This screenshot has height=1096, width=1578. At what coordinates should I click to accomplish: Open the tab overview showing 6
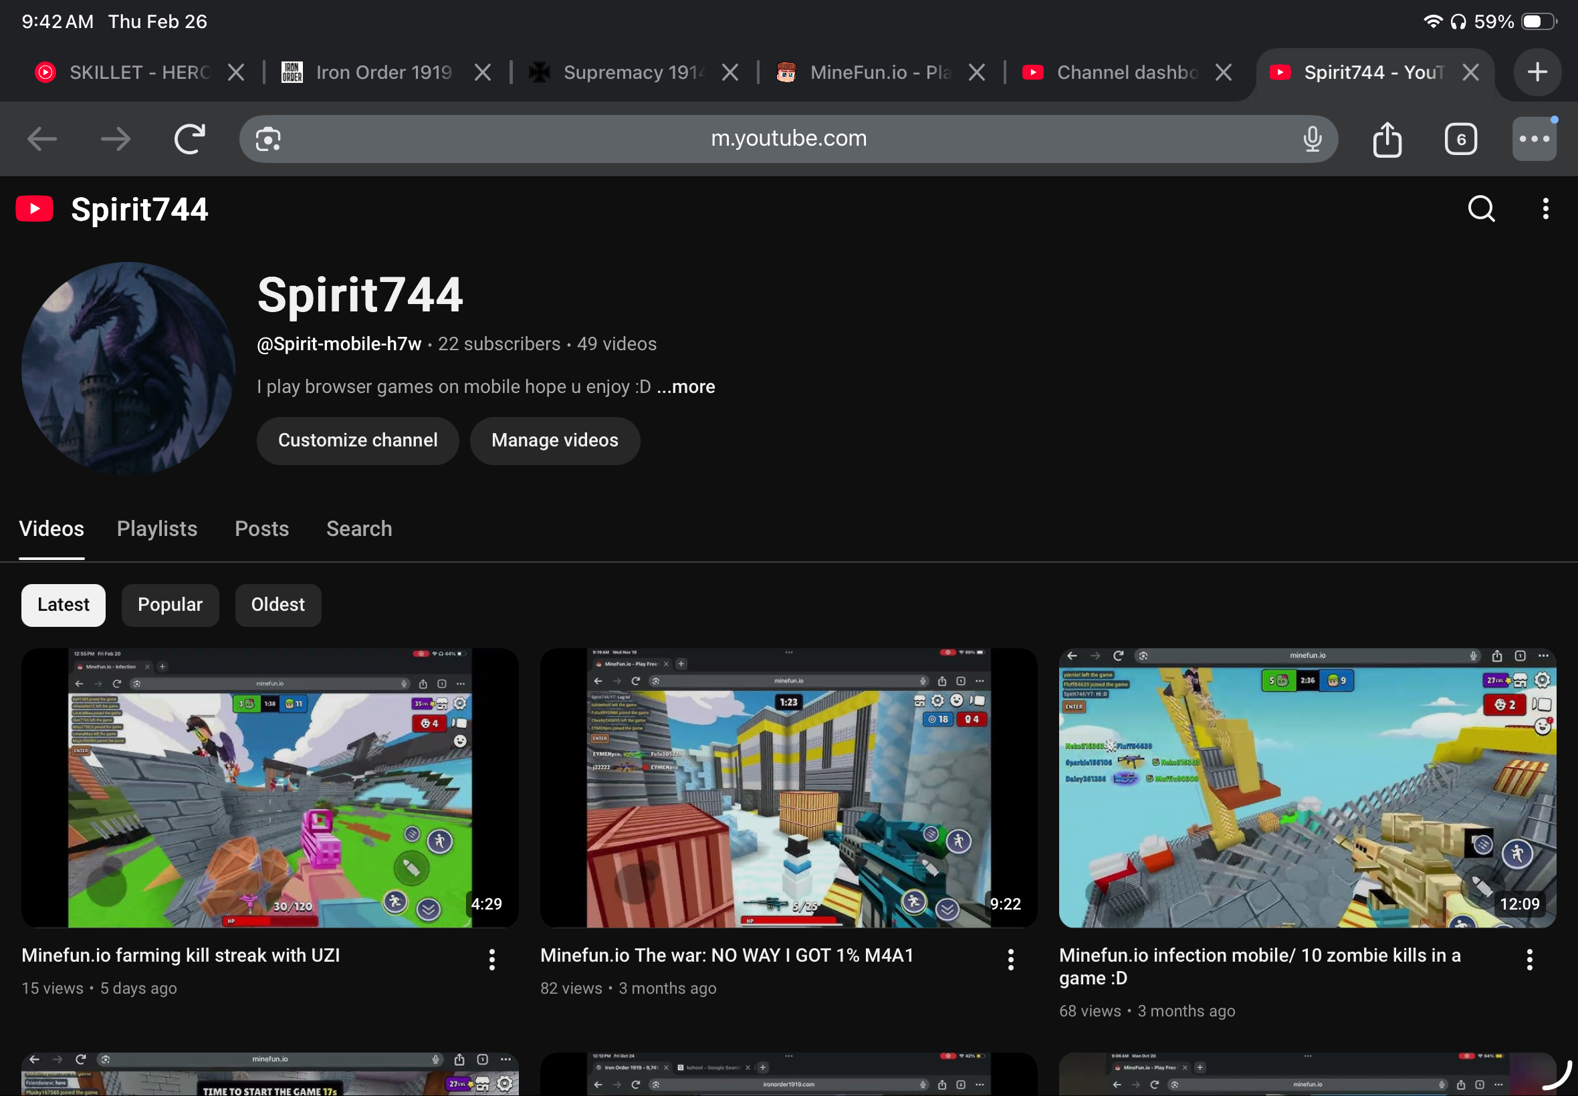[x=1460, y=140]
